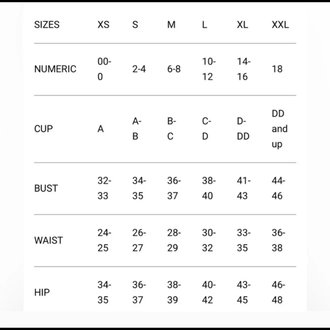Click the WAIST row label
The height and width of the screenshot is (330, 330).
point(49,240)
